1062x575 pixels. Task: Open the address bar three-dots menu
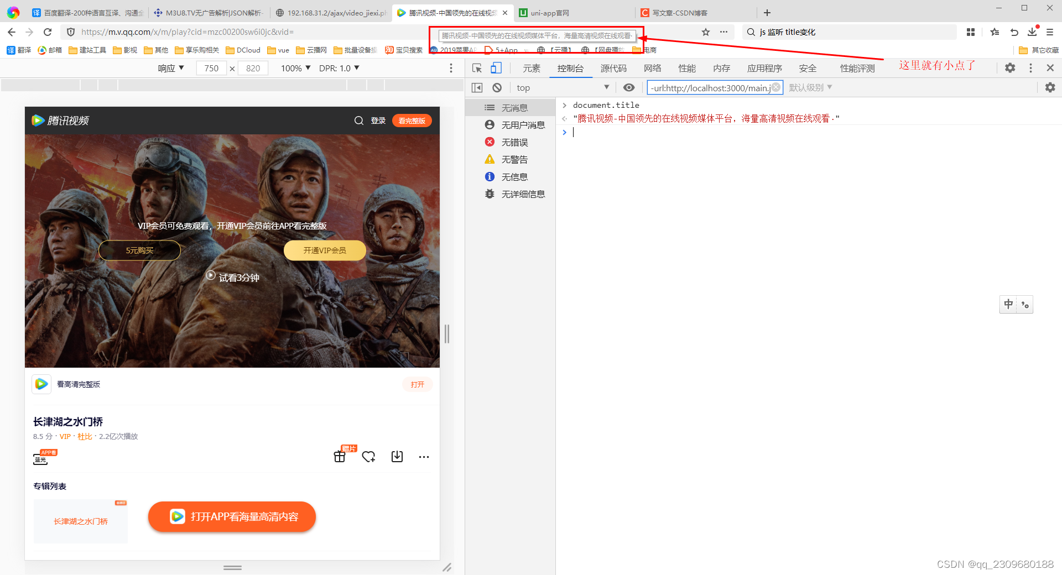coord(723,32)
